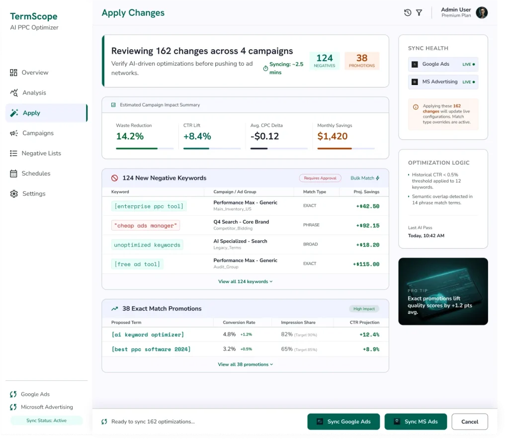509x443 pixels.
Task: Click the Match Type column header
Action: (314, 191)
